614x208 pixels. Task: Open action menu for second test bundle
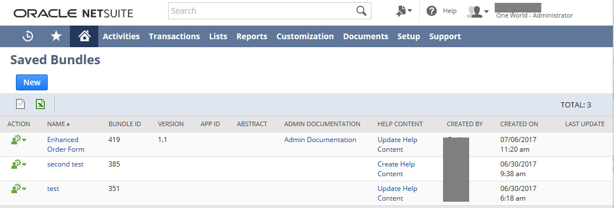(x=18, y=164)
